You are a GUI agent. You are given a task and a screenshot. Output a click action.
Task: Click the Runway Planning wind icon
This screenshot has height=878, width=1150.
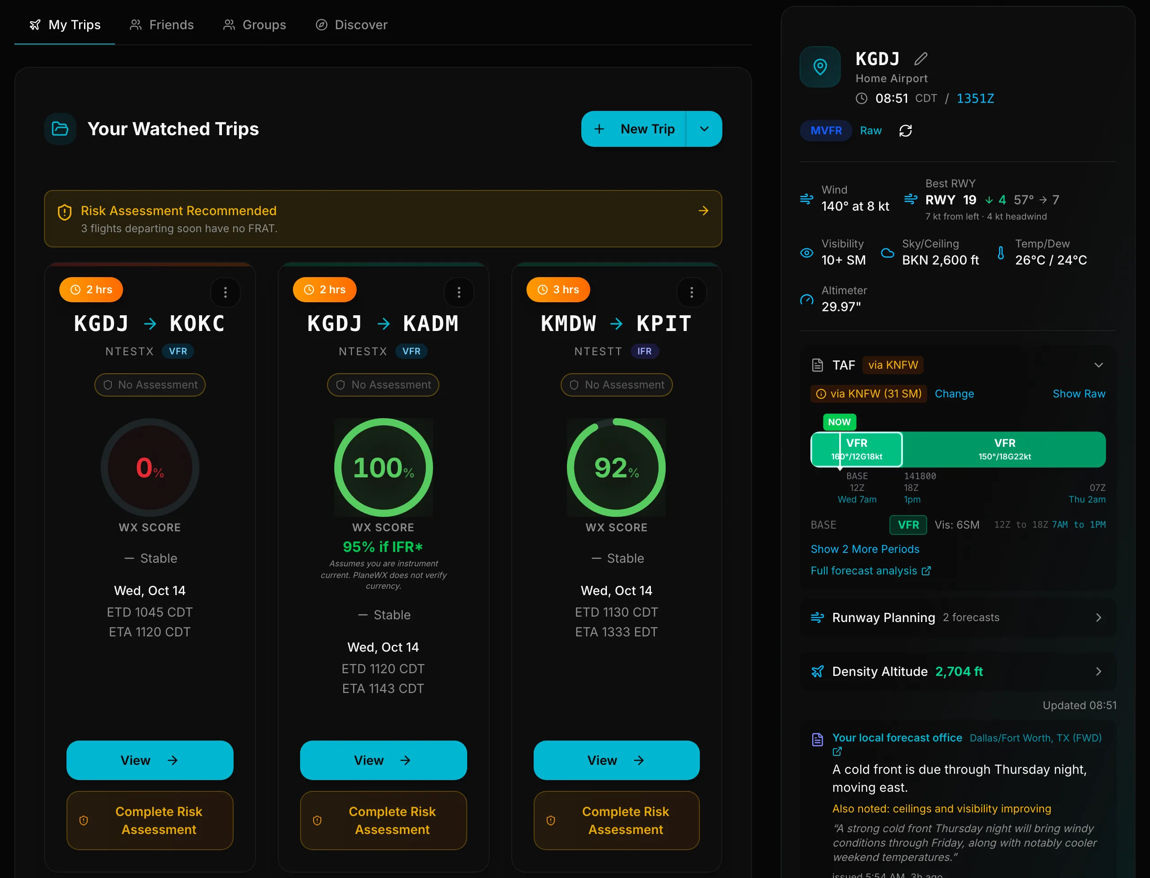818,618
